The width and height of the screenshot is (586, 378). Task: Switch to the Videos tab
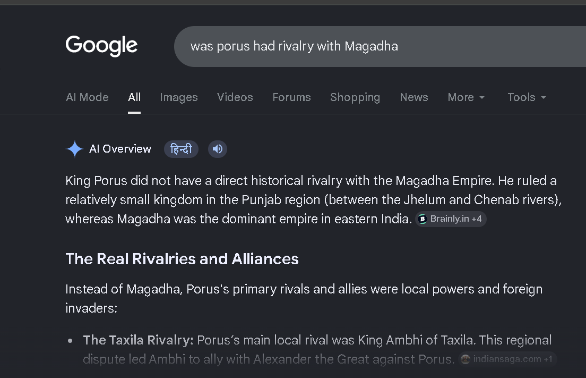(235, 97)
